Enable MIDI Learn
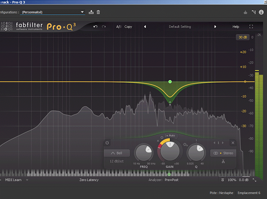 click(x=13, y=180)
